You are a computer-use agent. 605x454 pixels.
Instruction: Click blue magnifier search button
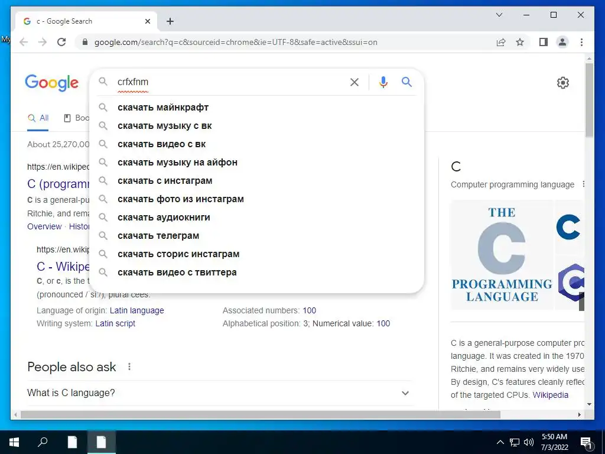[x=406, y=82]
